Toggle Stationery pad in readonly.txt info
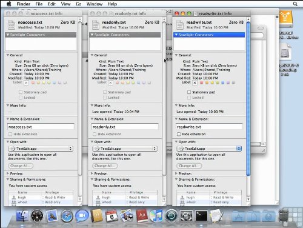Image resolution: width=303 pixels, height=228 pixels. tap(105, 92)
